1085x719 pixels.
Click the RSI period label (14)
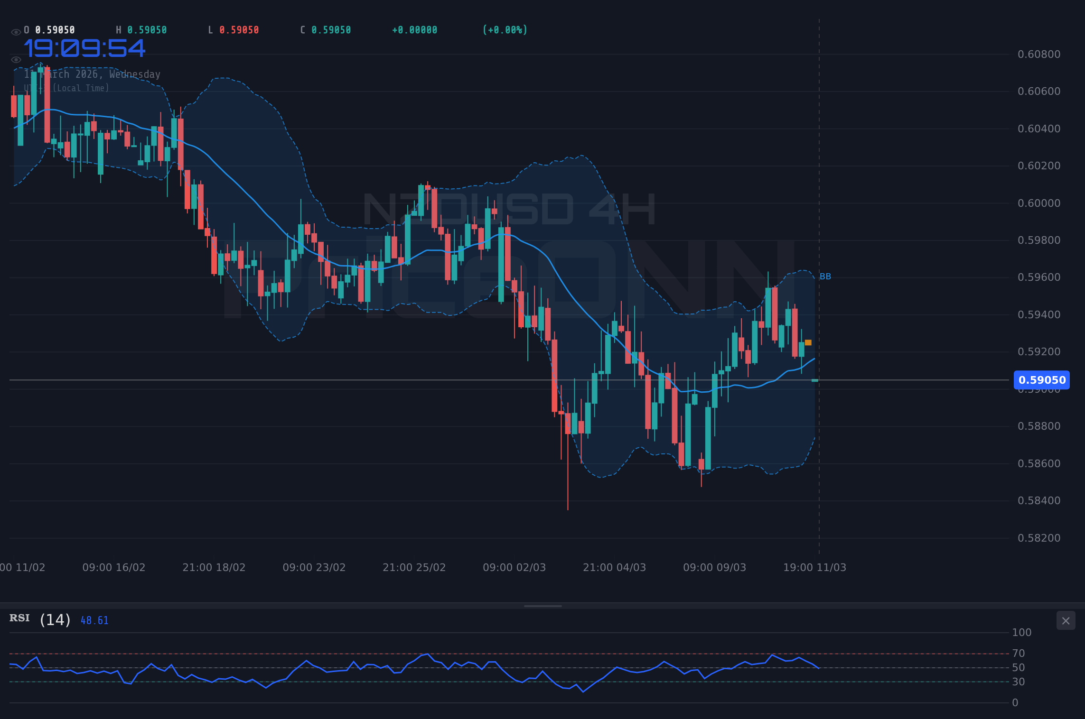pos(54,619)
